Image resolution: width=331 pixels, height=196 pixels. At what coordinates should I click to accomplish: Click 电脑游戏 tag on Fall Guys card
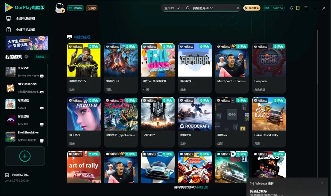tap(149, 46)
